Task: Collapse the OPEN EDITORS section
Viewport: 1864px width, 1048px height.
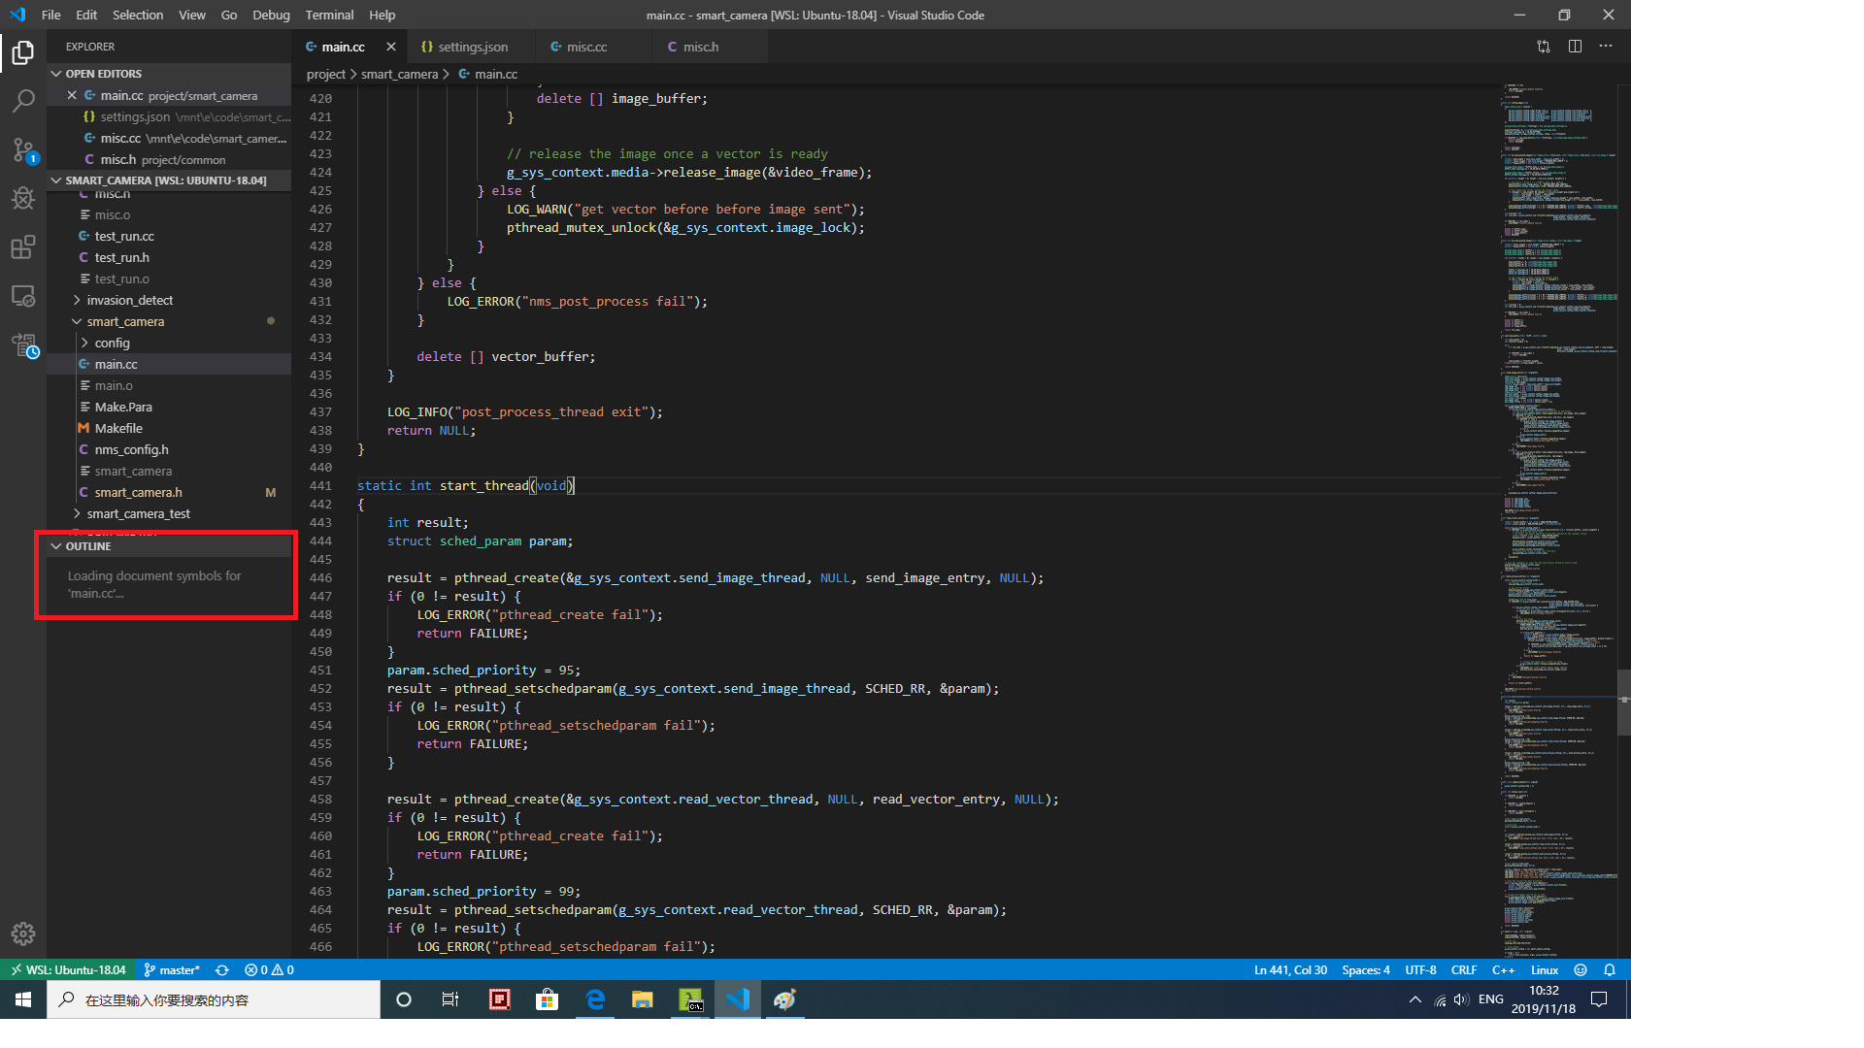Action: click(x=103, y=74)
